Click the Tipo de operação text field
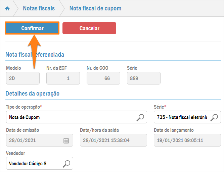This screenshot has height=172, width=224. (71, 117)
